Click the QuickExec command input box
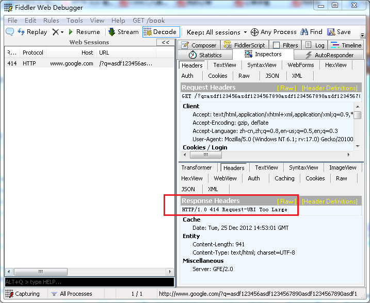The height and width of the screenshot is (303, 370). pos(89,282)
